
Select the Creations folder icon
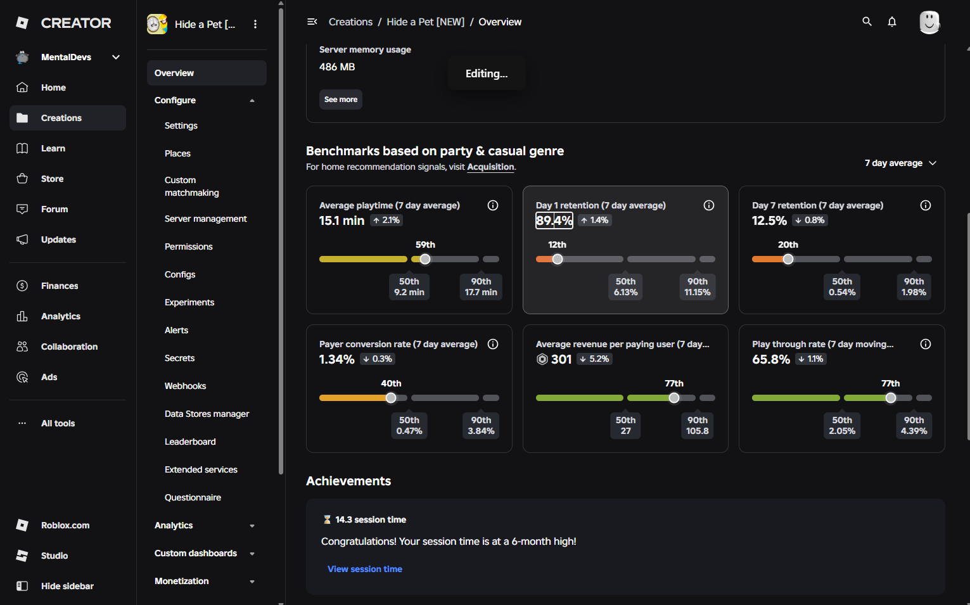coord(22,118)
